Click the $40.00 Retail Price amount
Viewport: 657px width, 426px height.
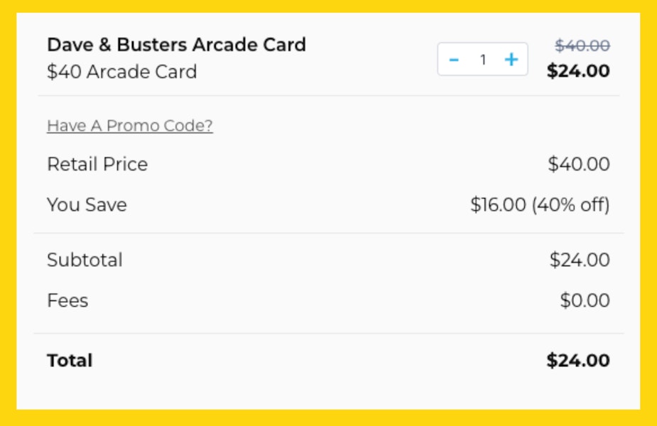[x=579, y=164]
